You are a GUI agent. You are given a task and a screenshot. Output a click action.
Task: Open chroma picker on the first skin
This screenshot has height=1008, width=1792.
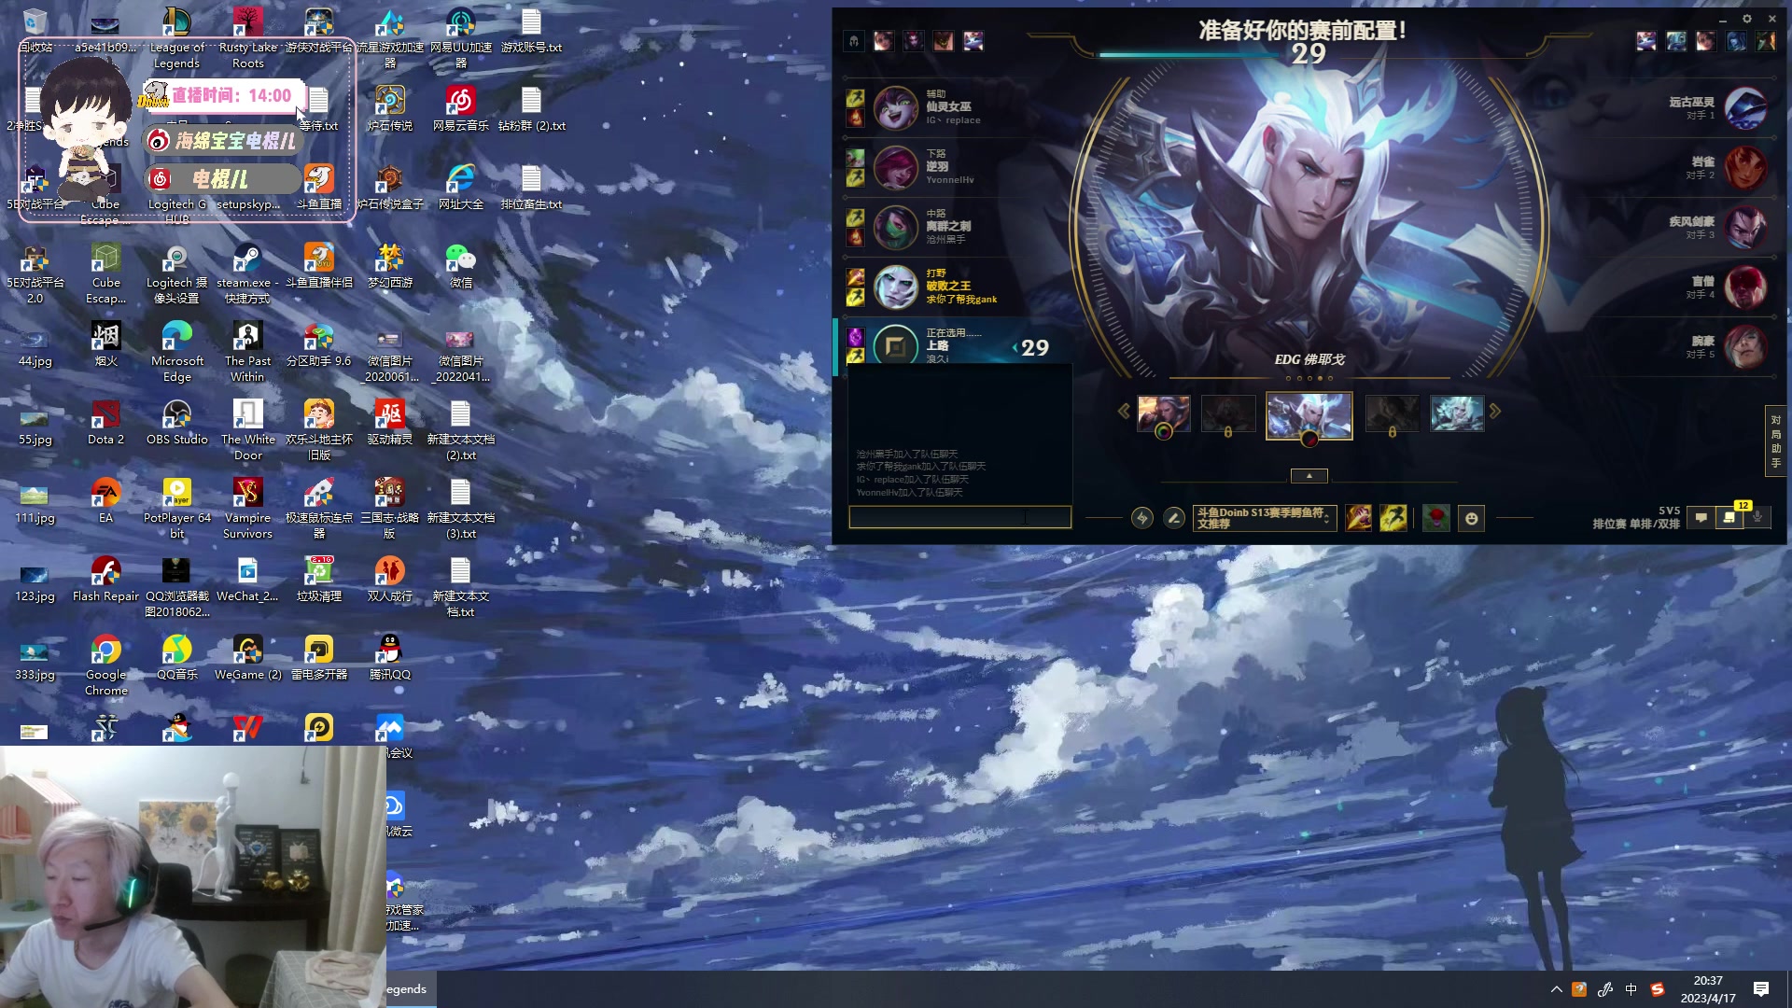click(x=1164, y=431)
